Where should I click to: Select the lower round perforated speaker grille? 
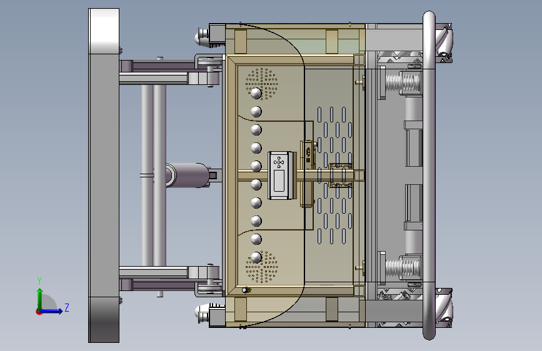click(x=262, y=267)
